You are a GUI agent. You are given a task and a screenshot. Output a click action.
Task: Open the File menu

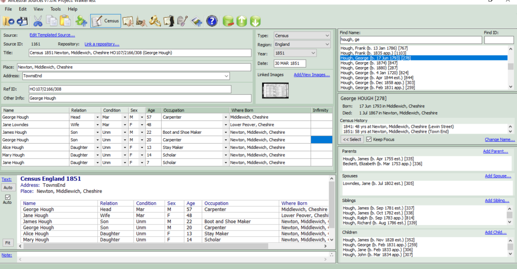click(8, 9)
